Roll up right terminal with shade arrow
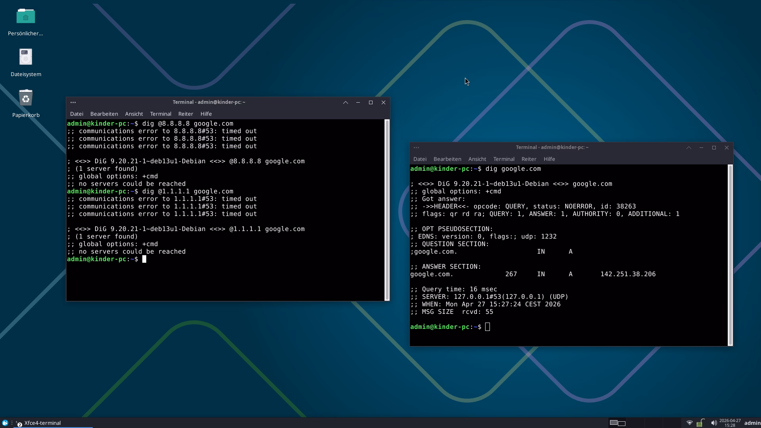The image size is (761, 428). [x=689, y=147]
